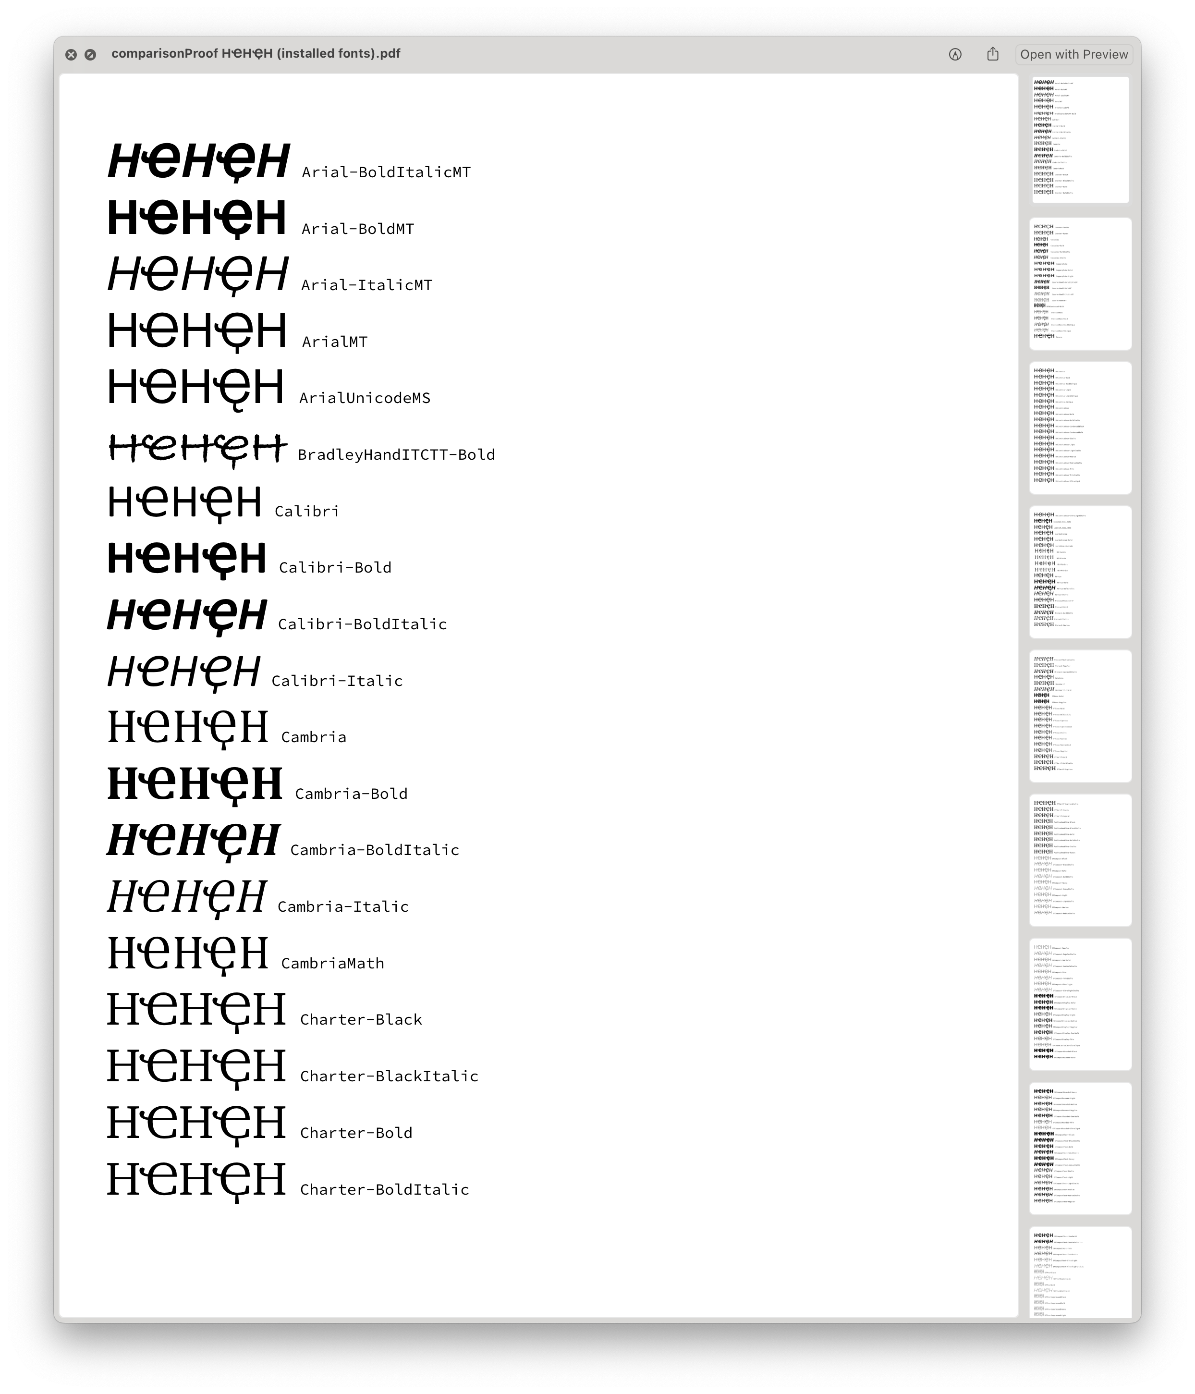Click the macOS share menu item
Screen dimensions: 1195x1394
point(993,53)
